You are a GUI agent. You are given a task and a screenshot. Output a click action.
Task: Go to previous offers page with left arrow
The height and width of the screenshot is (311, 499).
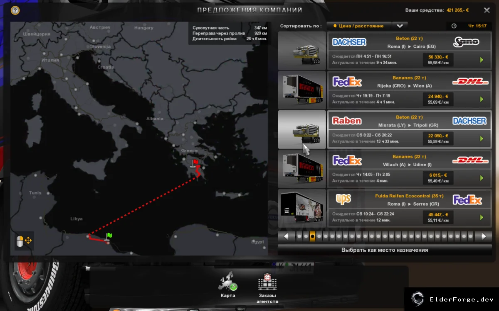coord(286,236)
